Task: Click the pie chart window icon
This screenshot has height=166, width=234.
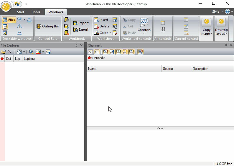Action: [5, 33]
